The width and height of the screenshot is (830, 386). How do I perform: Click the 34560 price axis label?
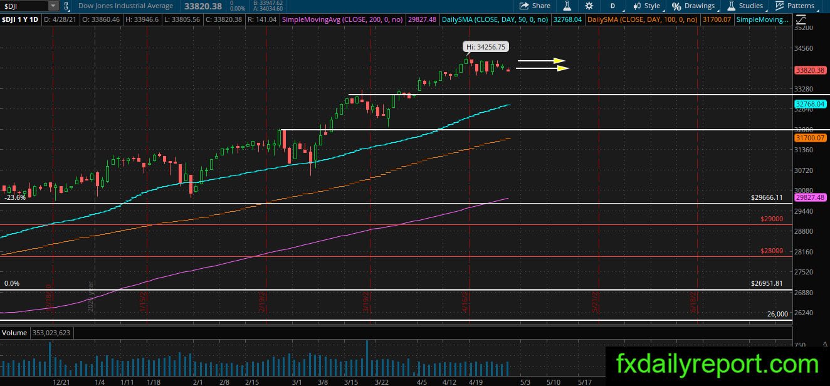pos(804,48)
